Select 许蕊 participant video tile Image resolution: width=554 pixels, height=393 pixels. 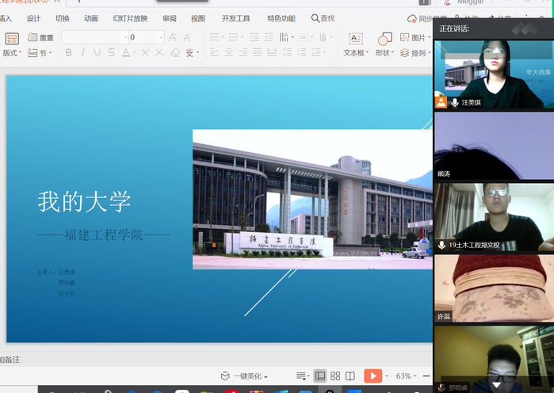(x=494, y=288)
